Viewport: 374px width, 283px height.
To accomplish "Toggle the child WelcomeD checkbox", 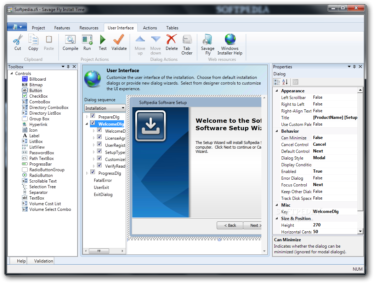I will [x=100, y=130].
